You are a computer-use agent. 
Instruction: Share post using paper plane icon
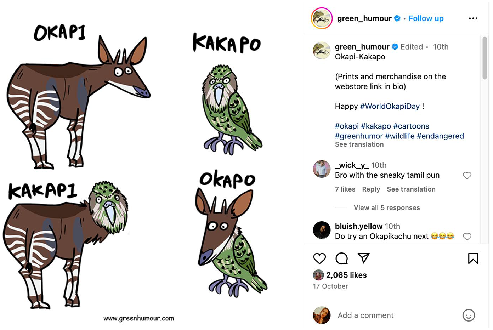(364, 258)
